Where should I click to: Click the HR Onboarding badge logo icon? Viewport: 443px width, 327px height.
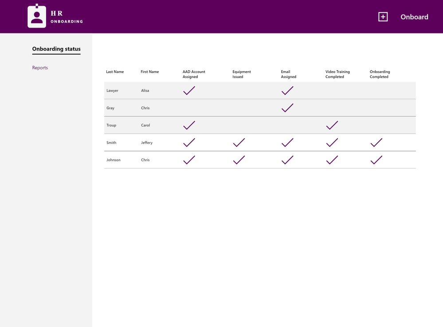click(x=37, y=16)
